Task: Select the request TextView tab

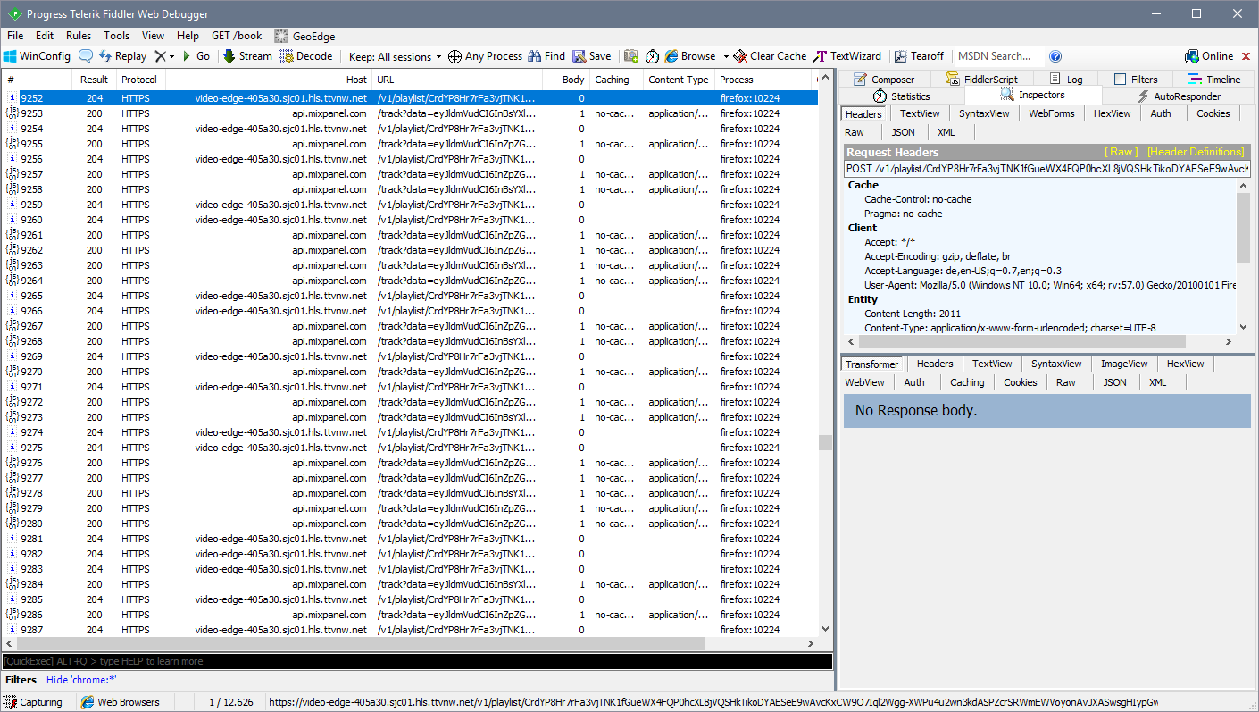Action: (x=920, y=113)
